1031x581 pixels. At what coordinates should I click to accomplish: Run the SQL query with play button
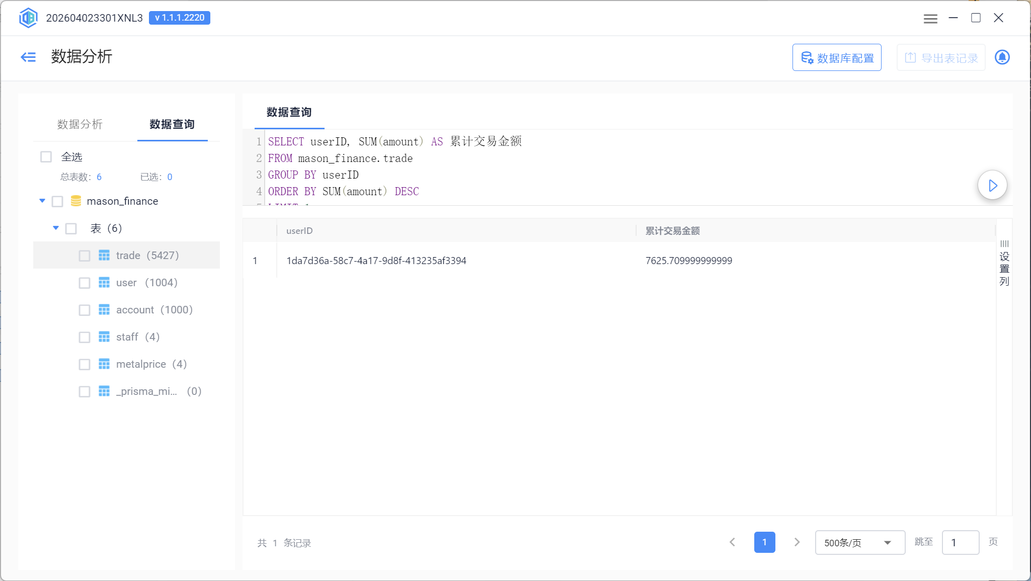992,186
